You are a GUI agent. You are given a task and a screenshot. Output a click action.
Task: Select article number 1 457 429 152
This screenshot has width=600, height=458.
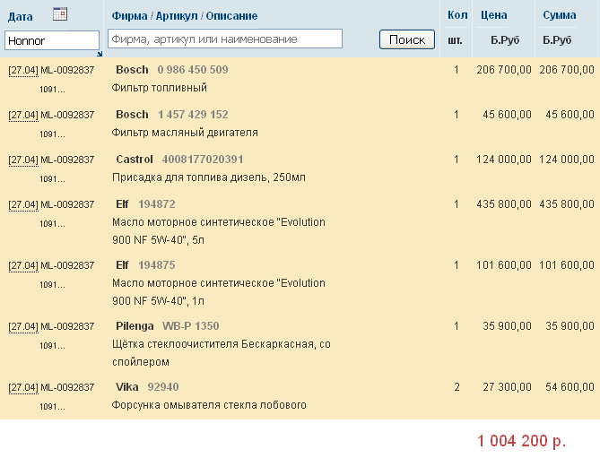tap(193, 115)
